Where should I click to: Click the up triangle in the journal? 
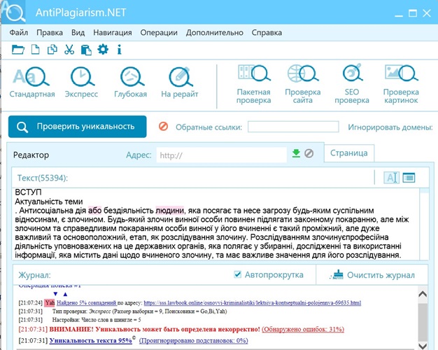click(x=65, y=294)
